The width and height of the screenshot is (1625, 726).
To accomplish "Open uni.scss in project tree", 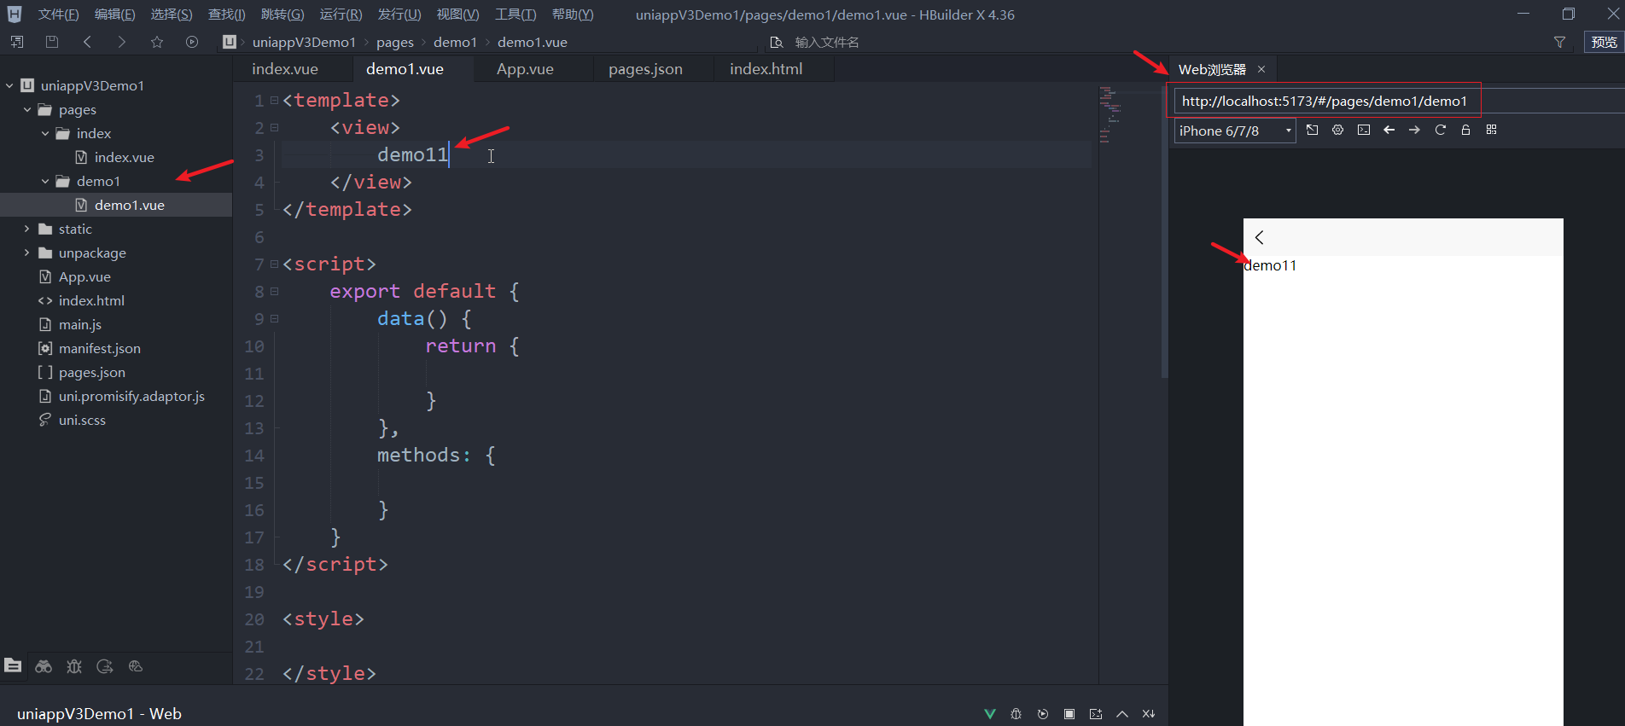I will coord(82,420).
